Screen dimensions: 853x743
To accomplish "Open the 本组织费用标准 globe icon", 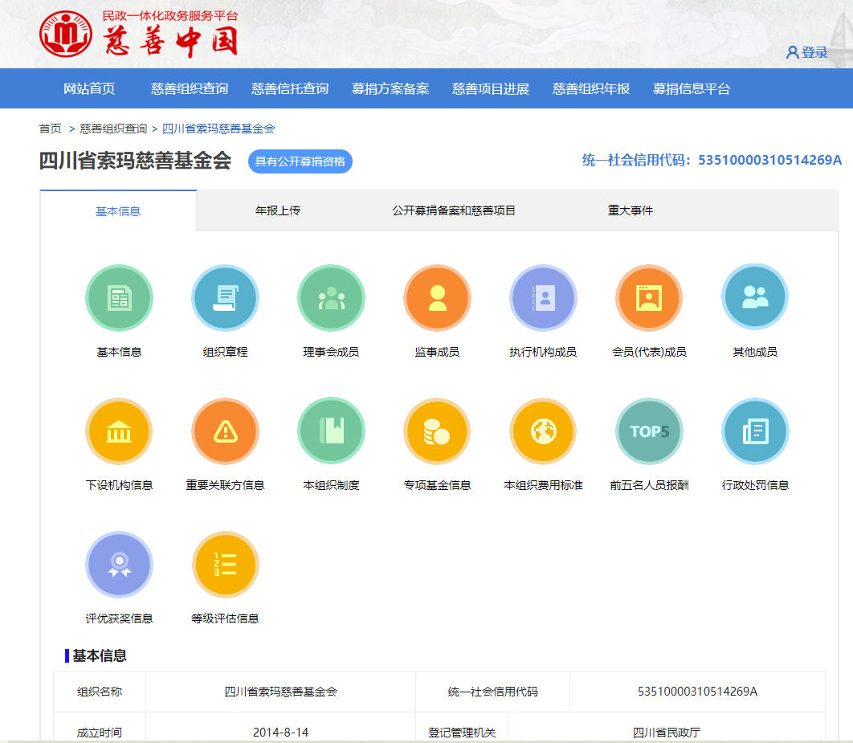I will (544, 431).
